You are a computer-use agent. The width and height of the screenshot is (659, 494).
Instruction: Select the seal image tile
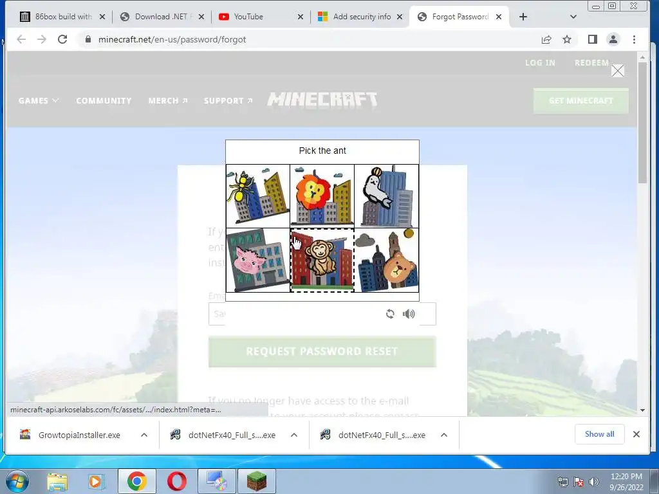coord(387,196)
